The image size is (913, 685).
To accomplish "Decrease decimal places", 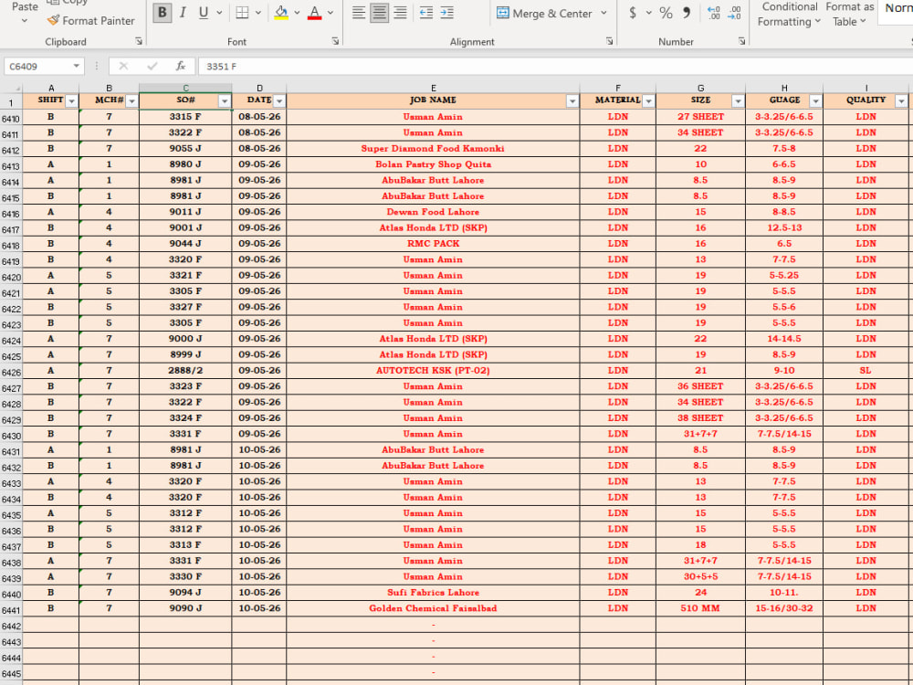I will 735,13.
